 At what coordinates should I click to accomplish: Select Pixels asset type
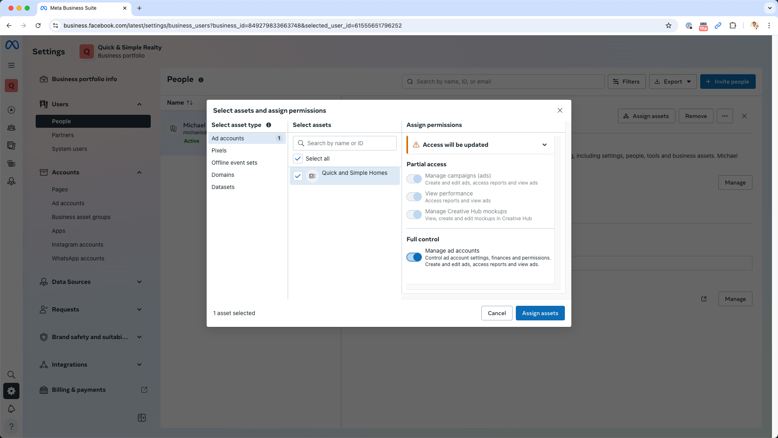click(x=247, y=150)
